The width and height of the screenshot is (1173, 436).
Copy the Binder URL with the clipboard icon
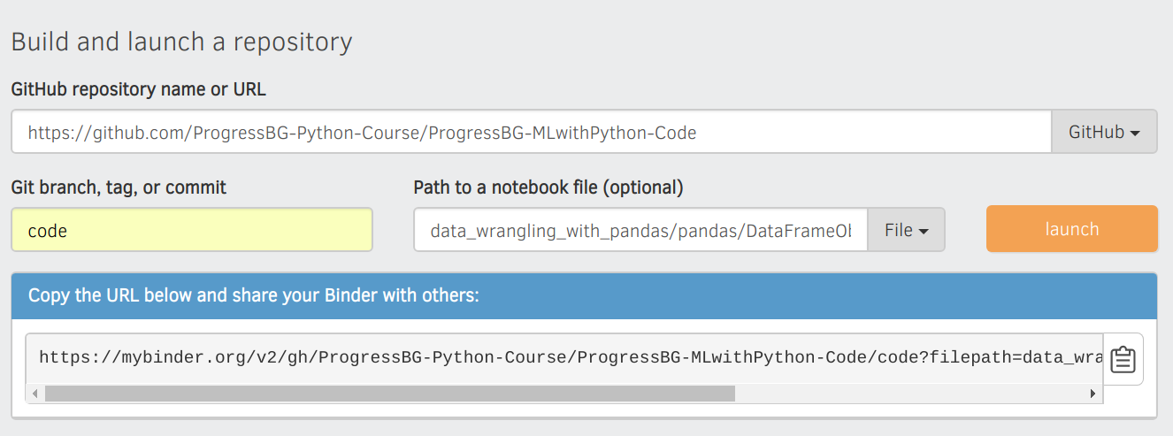pos(1123,359)
